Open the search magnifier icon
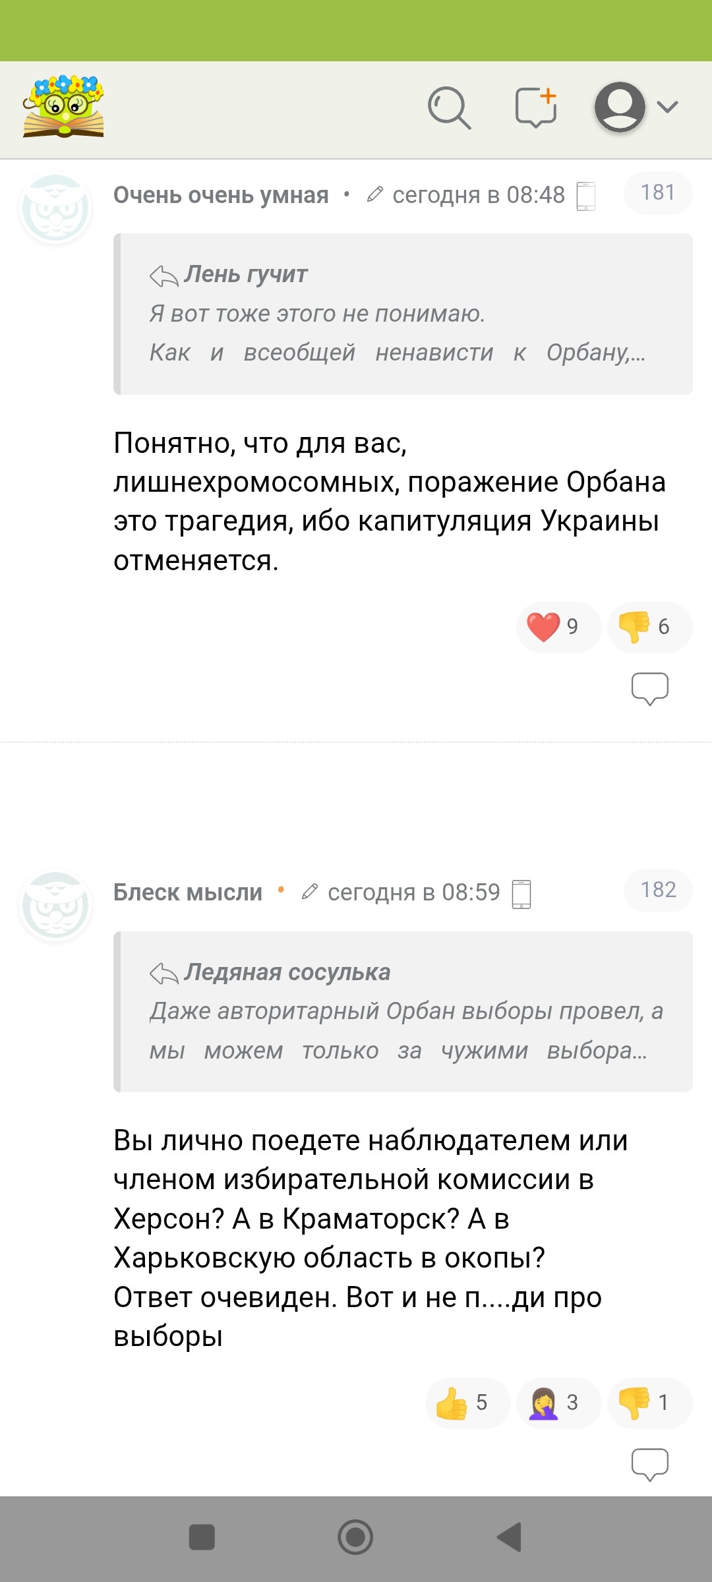The height and width of the screenshot is (1582, 712). 449,107
